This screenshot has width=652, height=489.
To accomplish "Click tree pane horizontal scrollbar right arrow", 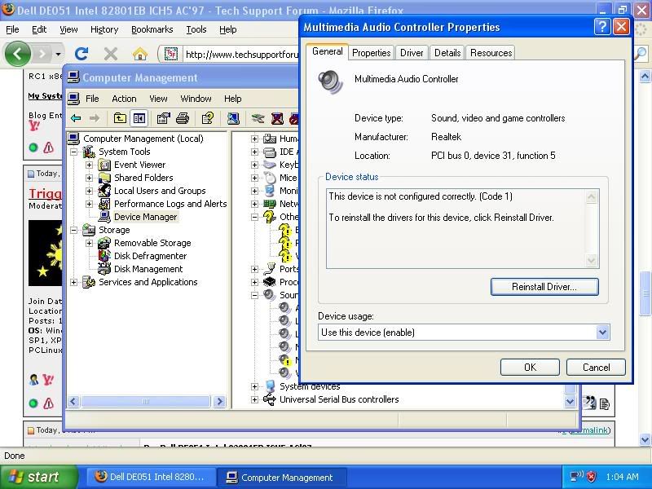I will pyautogui.click(x=219, y=401).
